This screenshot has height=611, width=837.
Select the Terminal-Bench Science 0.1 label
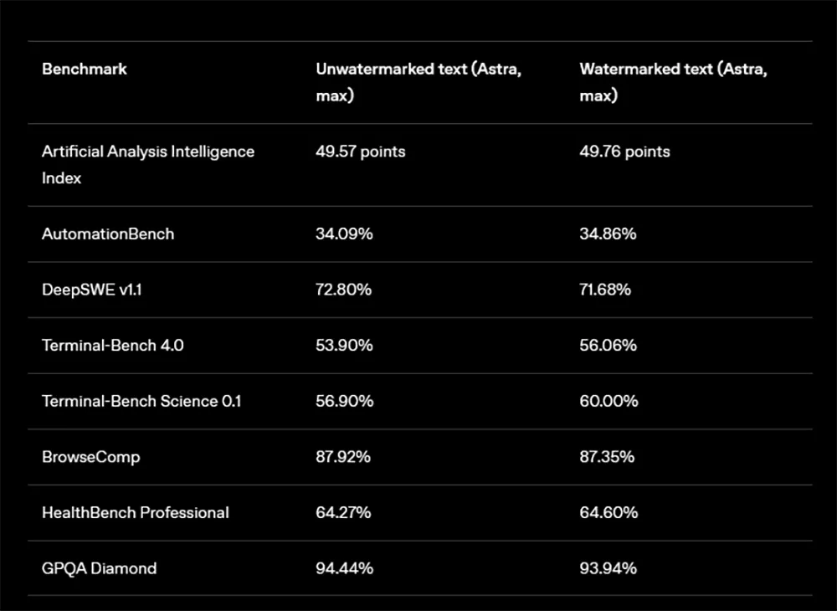(x=141, y=401)
